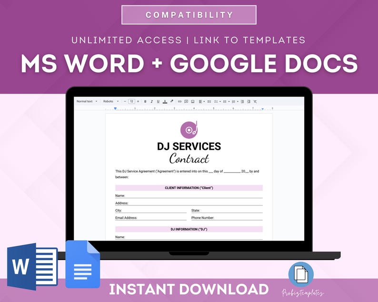Click the add comment icon
The height and width of the screenshot is (302, 378).
tap(186, 101)
